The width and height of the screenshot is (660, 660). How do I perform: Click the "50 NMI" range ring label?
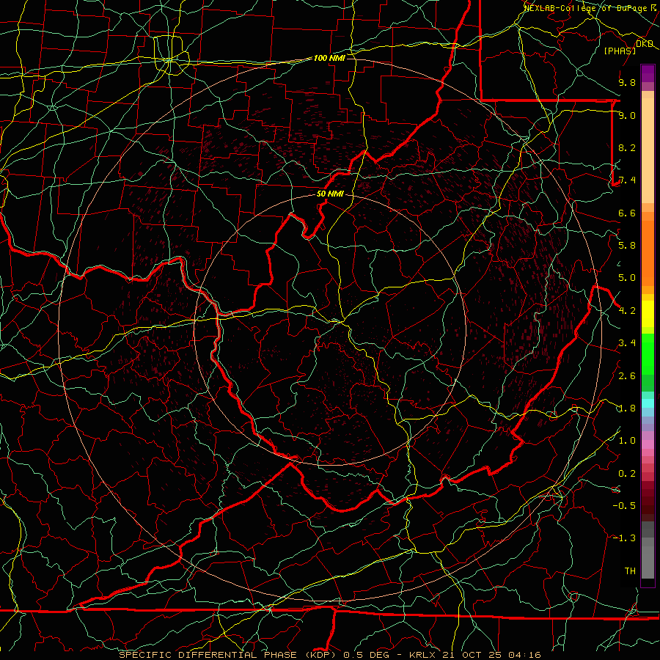pos(330,194)
